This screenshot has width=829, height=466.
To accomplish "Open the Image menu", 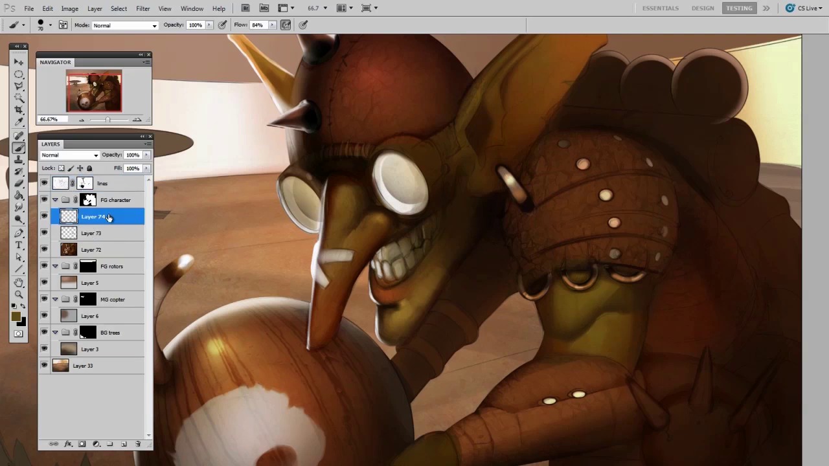I will click(x=69, y=8).
